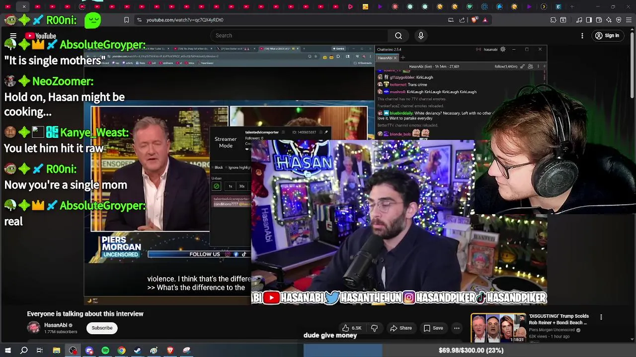Viewport: 636px width, 357px height.
Task: Visit the Piers Morgan Uncensored channel under suggestion
Action: pyautogui.click(x=552, y=330)
